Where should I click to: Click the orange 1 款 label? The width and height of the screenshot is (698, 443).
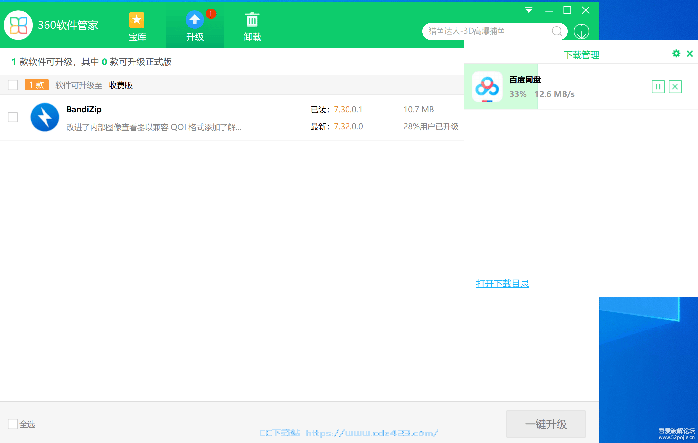coord(37,85)
